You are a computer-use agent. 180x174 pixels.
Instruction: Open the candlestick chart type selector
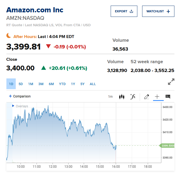click(122, 97)
